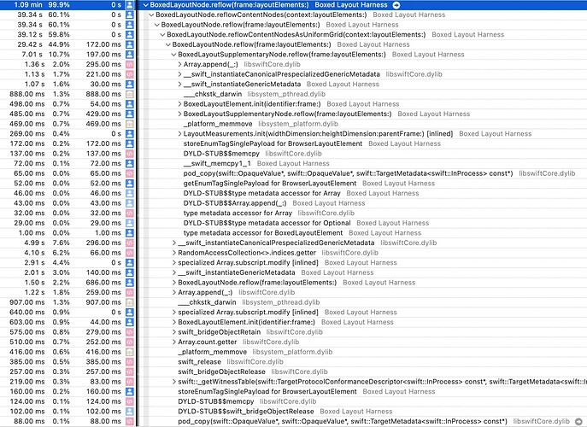This screenshot has width=587, height=427.
Task: Collapse the selected top BoxedLayoutNode.reflow row
Action: 146,5
